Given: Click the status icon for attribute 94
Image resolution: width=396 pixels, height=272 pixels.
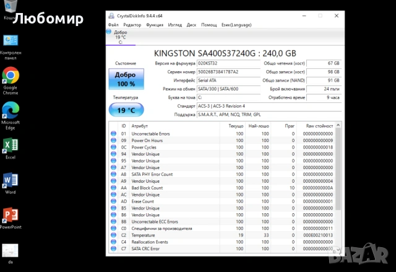Looking at the screenshot, I should pyautogui.click(x=113, y=154).
